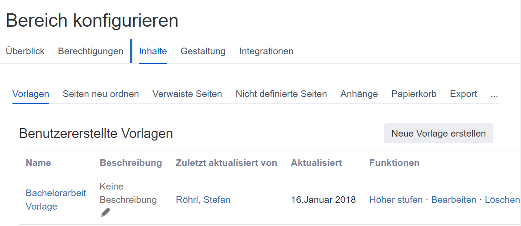This screenshot has height=226, width=521.
Task: Open the Integrationen tab
Action: pyautogui.click(x=266, y=51)
